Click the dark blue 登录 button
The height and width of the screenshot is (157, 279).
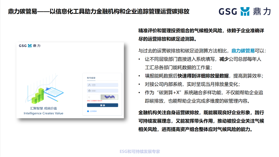click(x=103, y=105)
